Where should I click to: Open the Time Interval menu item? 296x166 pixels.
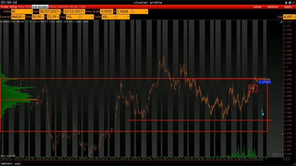(x=59, y=7)
